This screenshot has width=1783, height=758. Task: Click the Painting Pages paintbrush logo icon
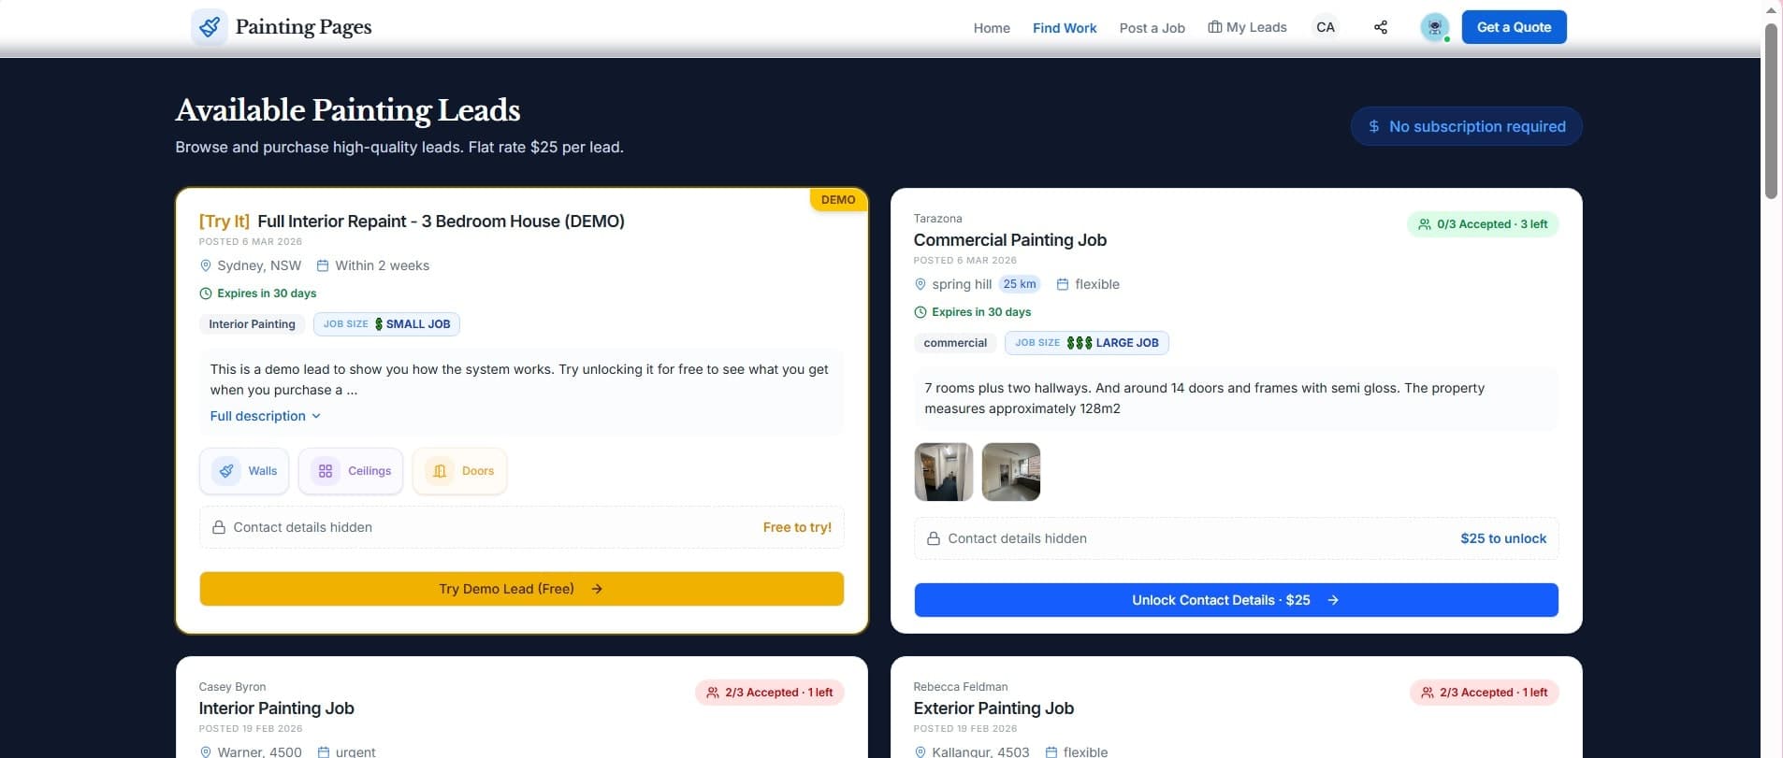tap(209, 27)
